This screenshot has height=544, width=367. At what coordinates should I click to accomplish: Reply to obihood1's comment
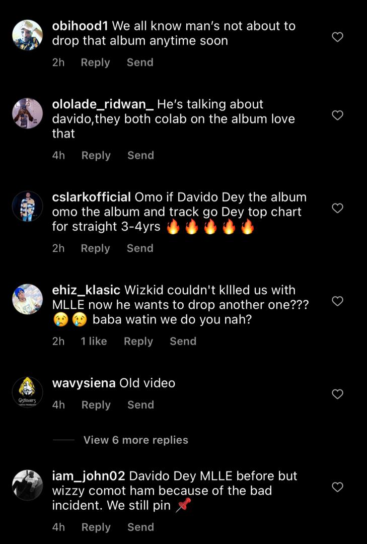pos(95,62)
